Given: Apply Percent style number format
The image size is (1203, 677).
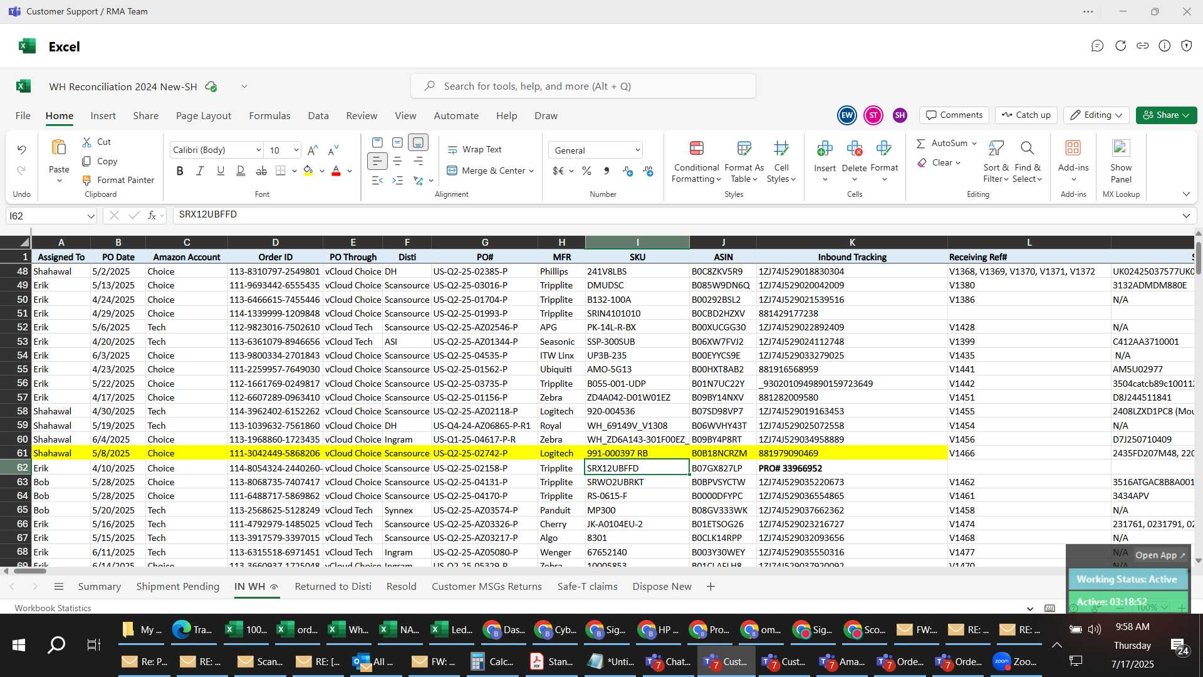Looking at the screenshot, I should coord(586,171).
